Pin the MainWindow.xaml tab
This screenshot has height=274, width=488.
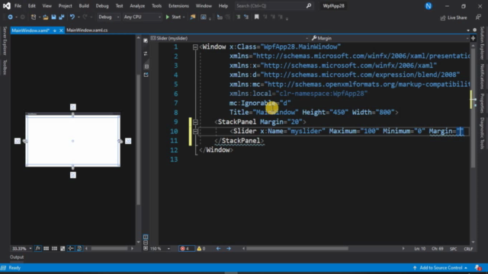[x=54, y=30]
